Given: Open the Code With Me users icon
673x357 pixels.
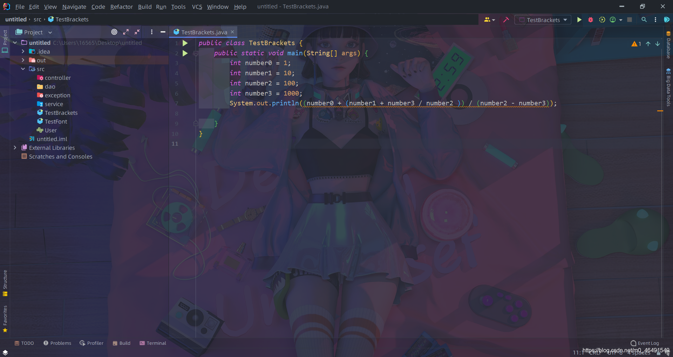Looking at the screenshot, I should 487,20.
